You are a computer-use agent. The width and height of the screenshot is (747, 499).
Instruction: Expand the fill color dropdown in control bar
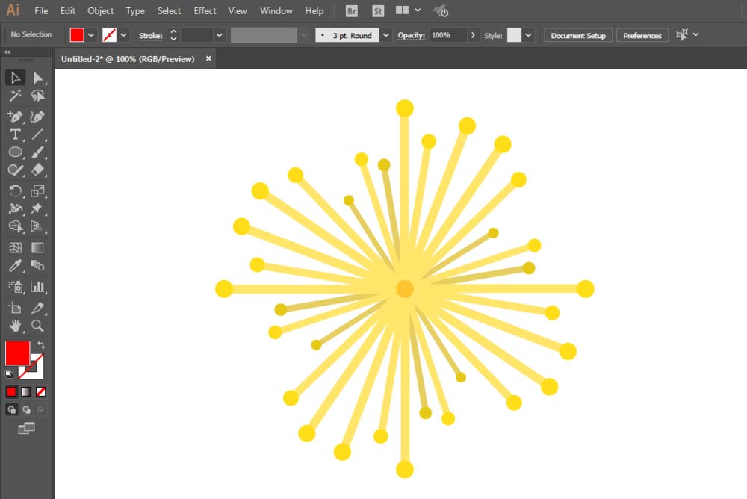coord(91,35)
